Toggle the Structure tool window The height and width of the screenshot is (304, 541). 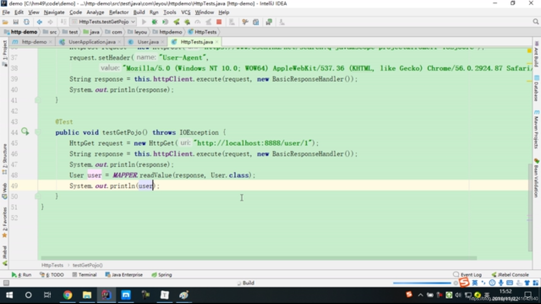(5, 159)
